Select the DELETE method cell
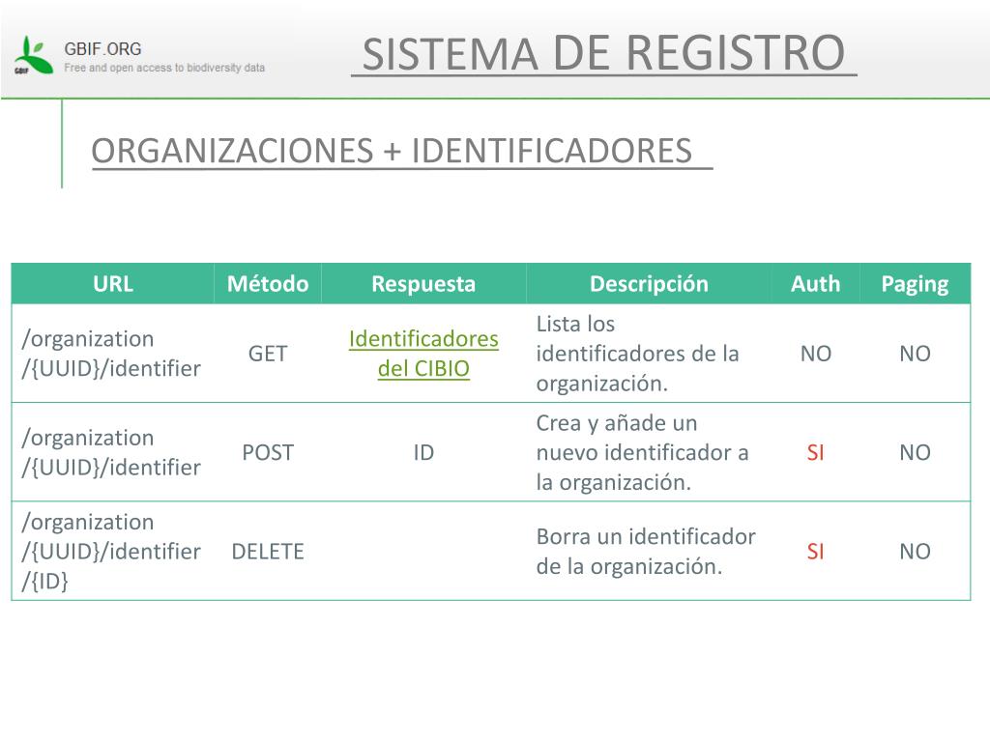This screenshot has width=990, height=742. coord(268,552)
